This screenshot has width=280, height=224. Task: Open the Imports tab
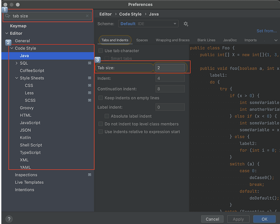(251, 40)
